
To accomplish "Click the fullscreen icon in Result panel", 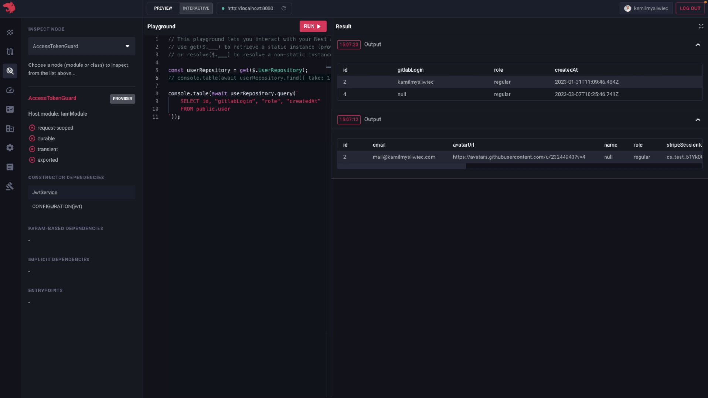I will pos(701,26).
